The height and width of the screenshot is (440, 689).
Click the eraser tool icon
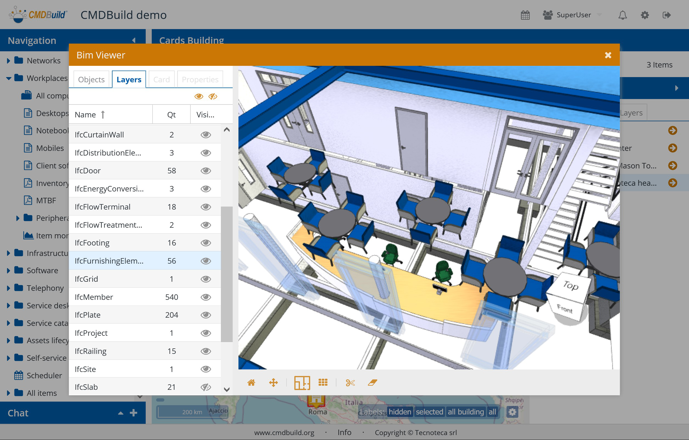(x=372, y=382)
